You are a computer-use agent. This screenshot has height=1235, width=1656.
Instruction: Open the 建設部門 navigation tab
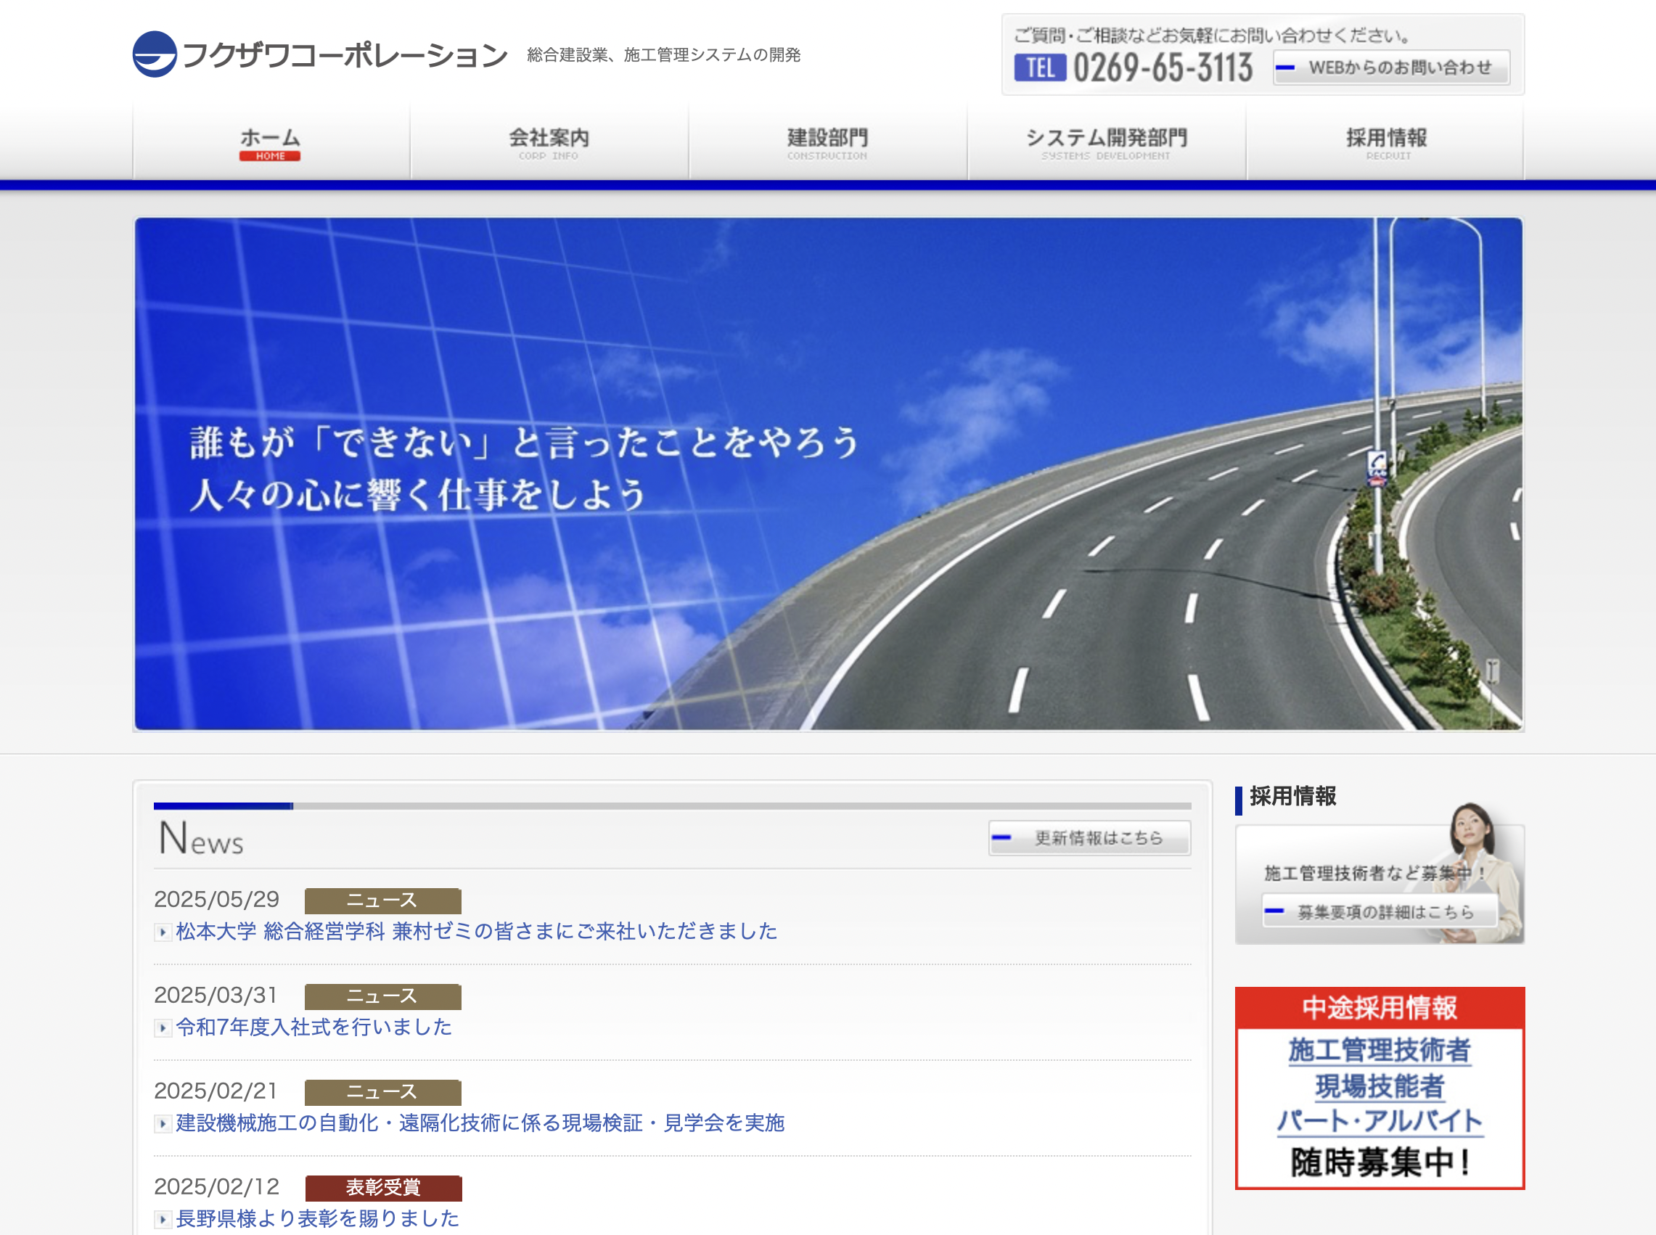(x=827, y=143)
